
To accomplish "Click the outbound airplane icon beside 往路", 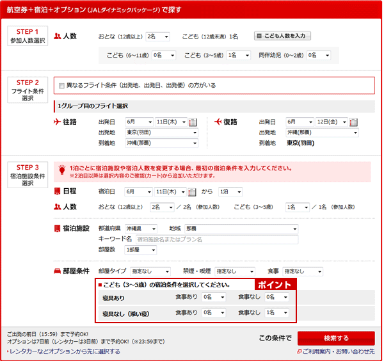I will click(58, 122).
